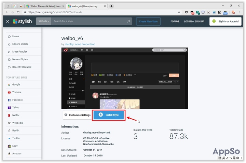Expand the Website search dropdown

pos(44,21)
